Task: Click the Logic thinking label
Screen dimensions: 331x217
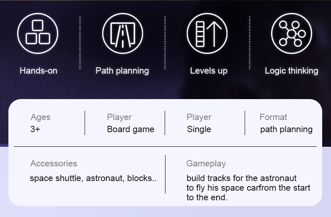Action: click(x=291, y=71)
